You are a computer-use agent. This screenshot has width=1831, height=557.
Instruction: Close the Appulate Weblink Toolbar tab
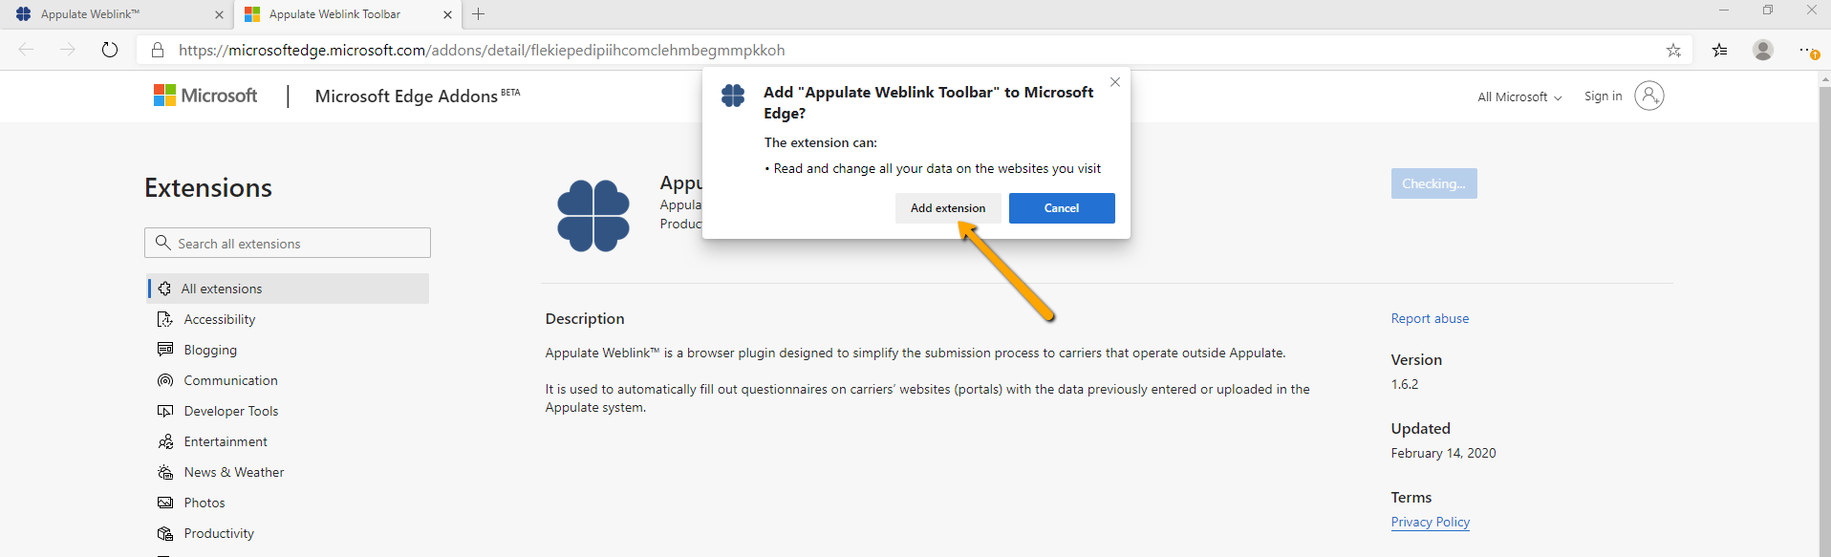click(447, 14)
